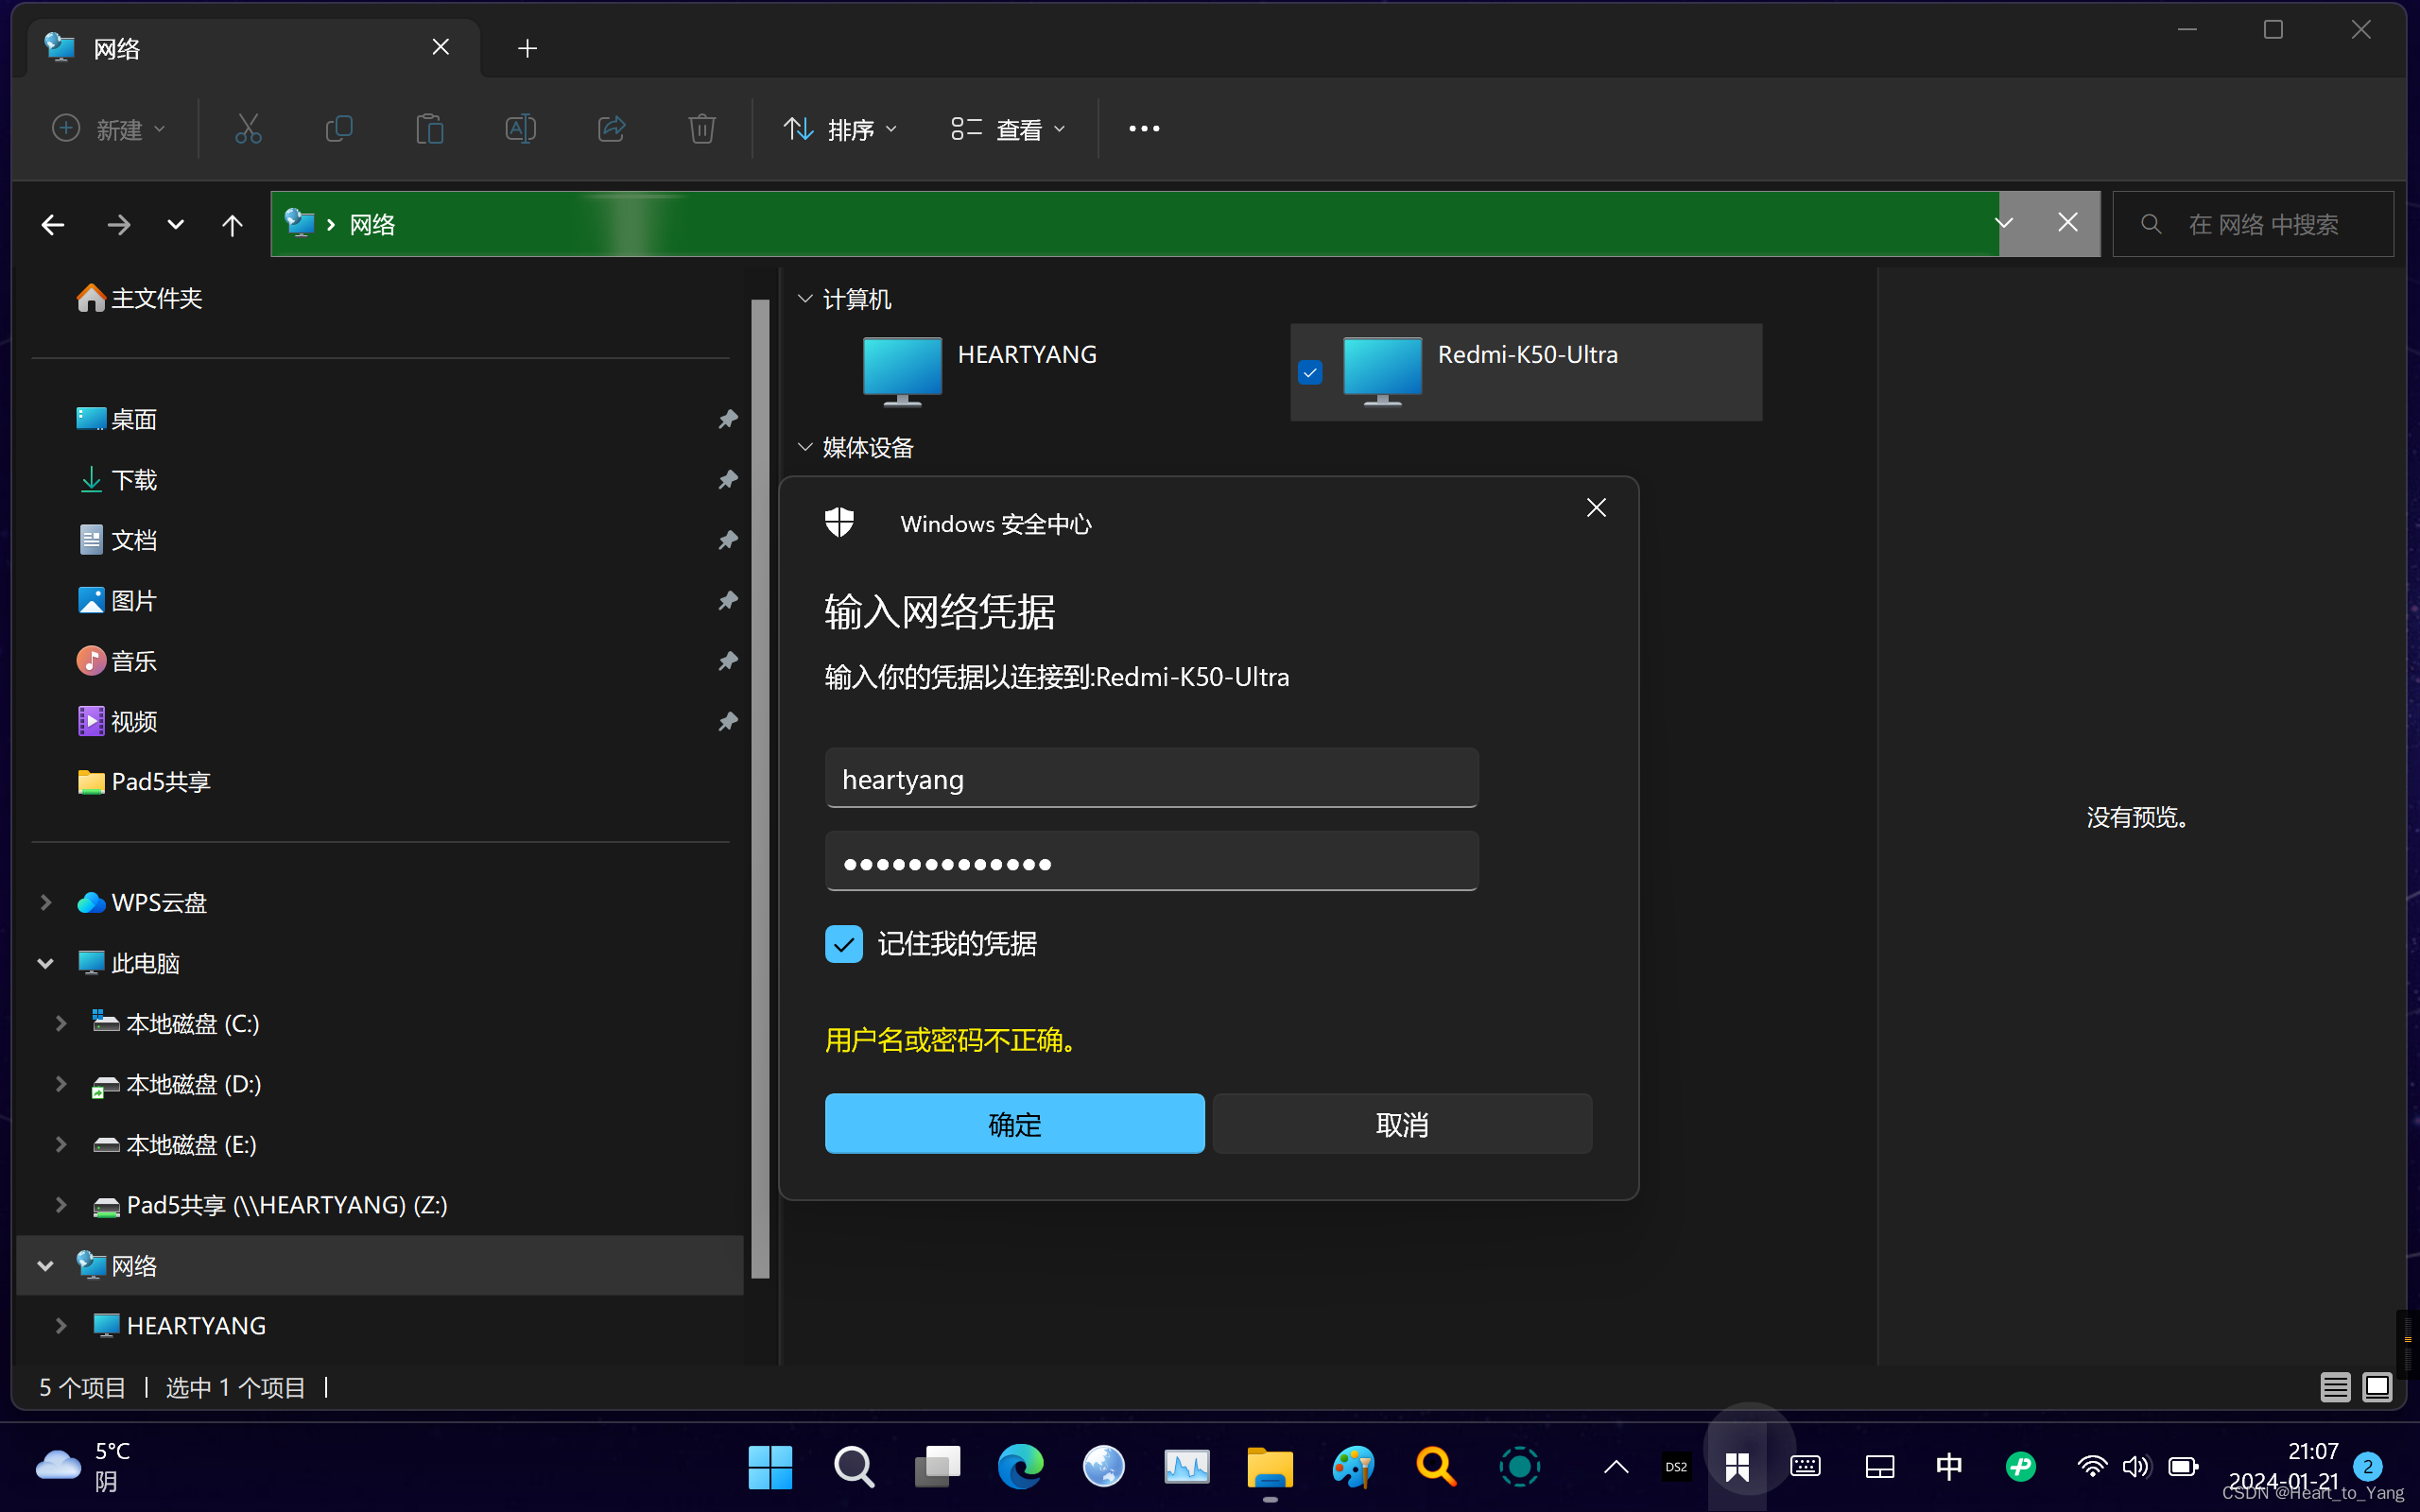The image size is (2420, 1512).
Task: Switch to large icons view in status bar
Action: point(2377,1387)
